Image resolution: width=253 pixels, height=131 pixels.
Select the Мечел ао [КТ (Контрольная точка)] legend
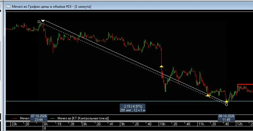coord(80,118)
